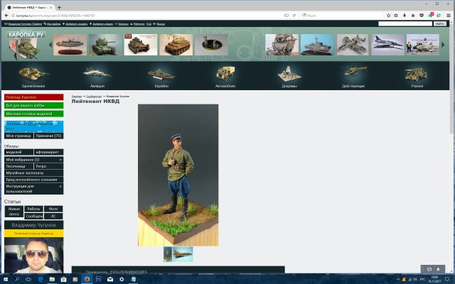
Task: Click Магазин готовых моделей link
Action: [33, 114]
